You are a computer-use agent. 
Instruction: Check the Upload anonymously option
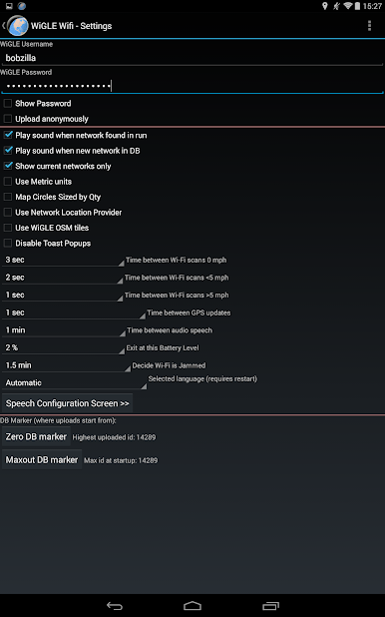(x=7, y=119)
